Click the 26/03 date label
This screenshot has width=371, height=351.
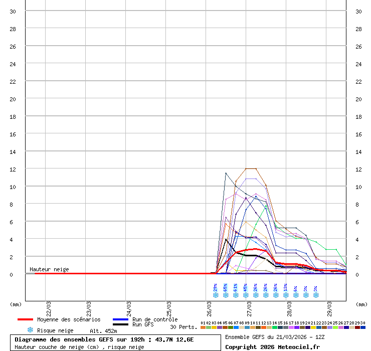[209, 309]
